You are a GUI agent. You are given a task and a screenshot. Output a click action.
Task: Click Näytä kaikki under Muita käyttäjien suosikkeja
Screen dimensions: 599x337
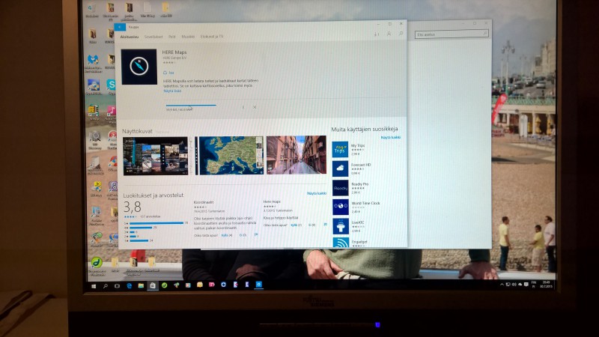tap(390, 138)
